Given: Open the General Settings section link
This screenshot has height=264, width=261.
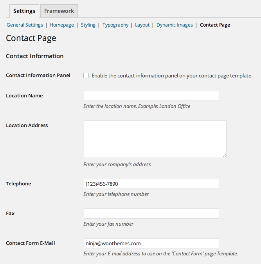Looking at the screenshot, I should (25, 25).
